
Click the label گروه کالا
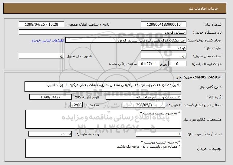214,97
